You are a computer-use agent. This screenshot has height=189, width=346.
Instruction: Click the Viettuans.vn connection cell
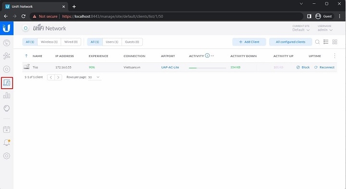132,67
